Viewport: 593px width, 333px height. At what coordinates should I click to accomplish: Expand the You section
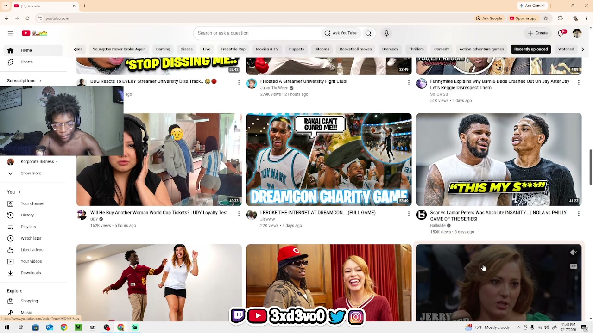tap(14, 192)
